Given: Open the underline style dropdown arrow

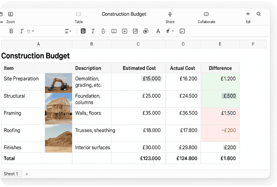Looking at the screenshot, I should [33, 31].
